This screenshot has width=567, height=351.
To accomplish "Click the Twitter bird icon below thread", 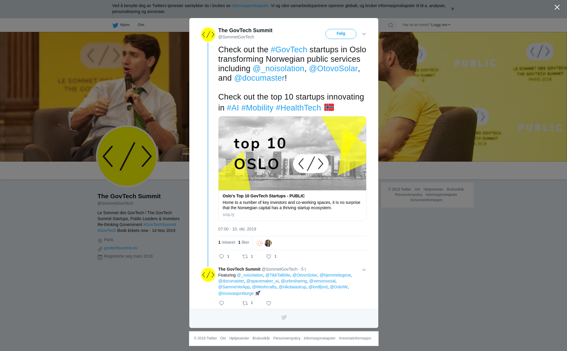I will pos(284,317).
